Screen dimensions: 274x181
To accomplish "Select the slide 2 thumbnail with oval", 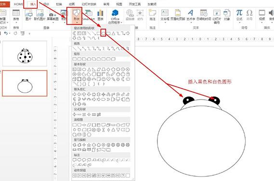I will click(25, 83).
